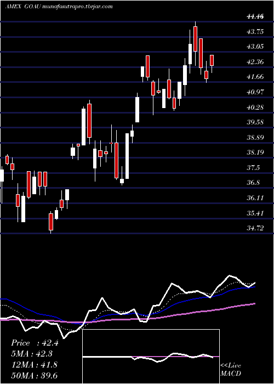Click the 38.19 price axis label
The height and width of the screenshot is (384, 274).
pyautogui.click(x=255, y=153)
